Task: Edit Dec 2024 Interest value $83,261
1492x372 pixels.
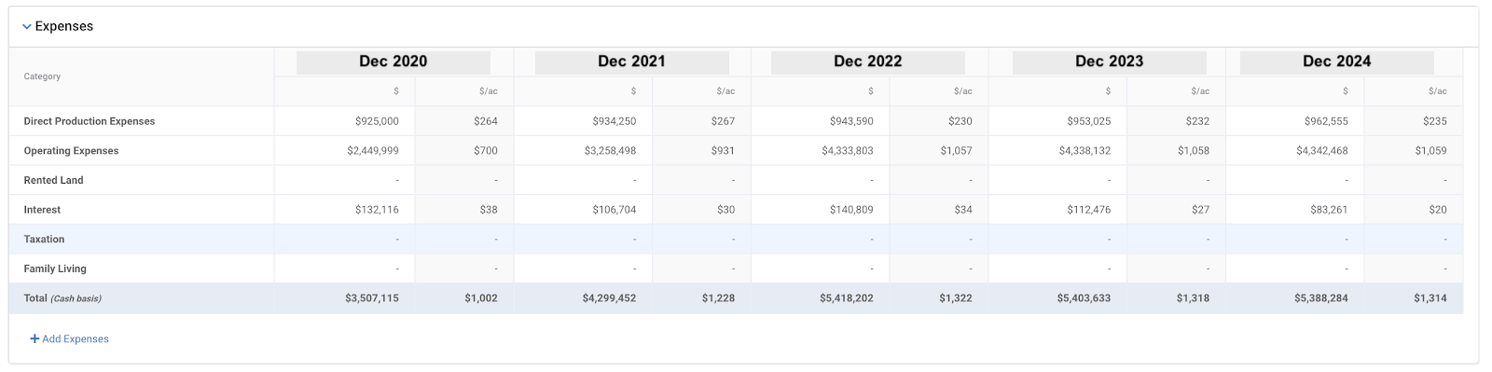Action: (x=1329, y=210)
